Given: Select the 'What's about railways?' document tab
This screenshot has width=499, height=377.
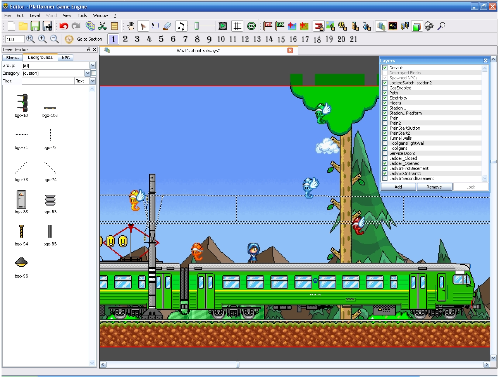Looking at the screenshot, I should (x=199, y=51).
